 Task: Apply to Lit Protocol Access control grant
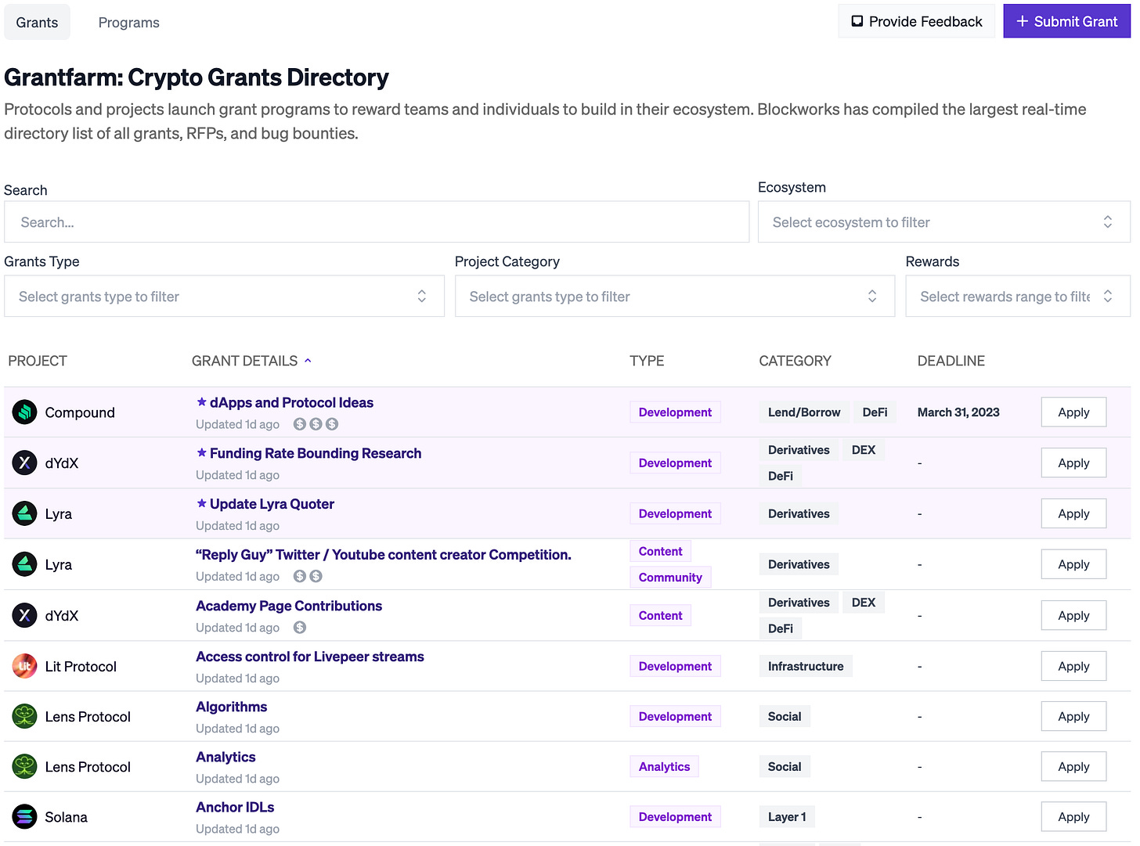tap(1073, 666)
